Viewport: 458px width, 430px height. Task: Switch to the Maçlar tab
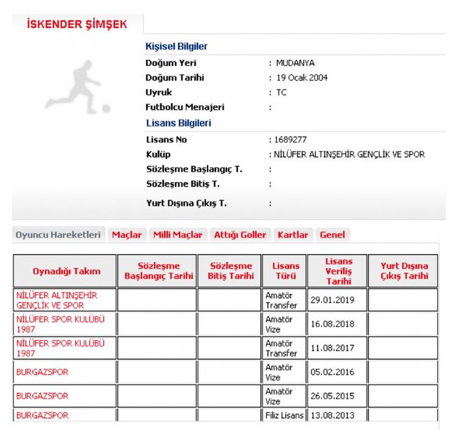click(127, 235)
